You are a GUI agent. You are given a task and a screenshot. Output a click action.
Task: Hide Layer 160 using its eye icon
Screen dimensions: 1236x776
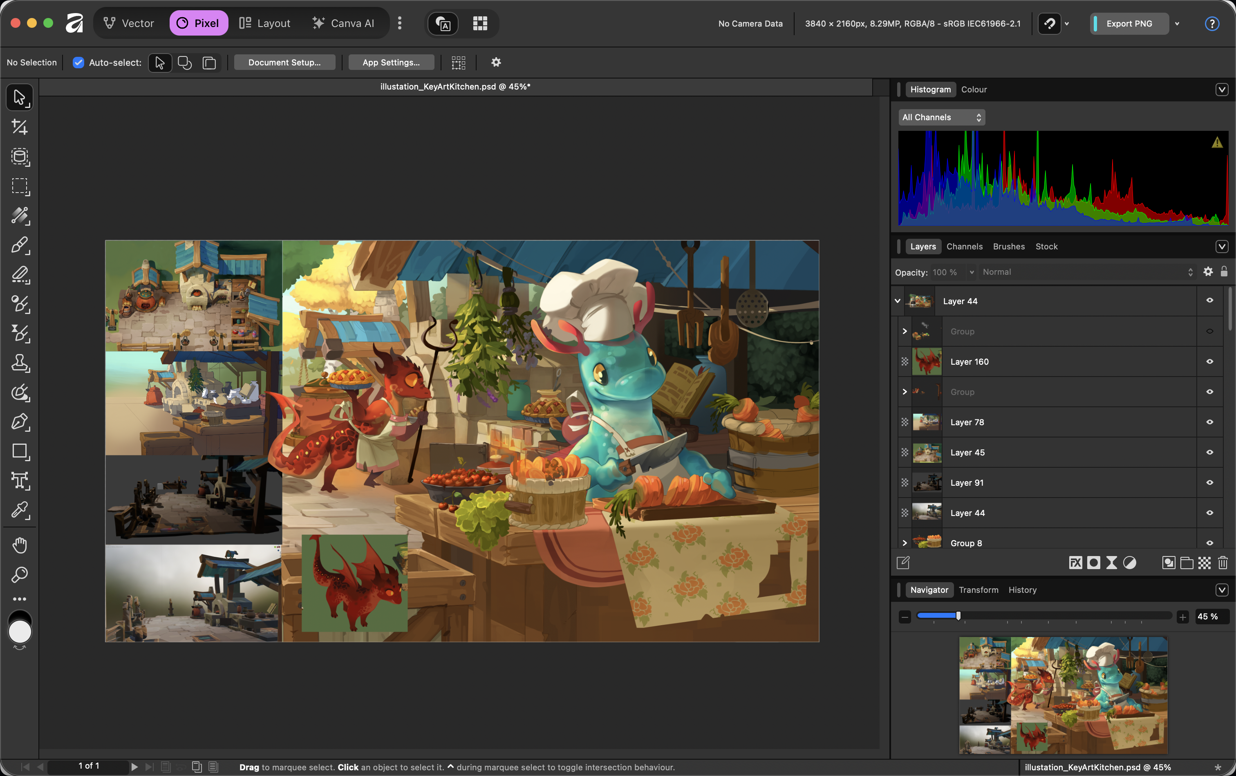(x=1209, y=361)
